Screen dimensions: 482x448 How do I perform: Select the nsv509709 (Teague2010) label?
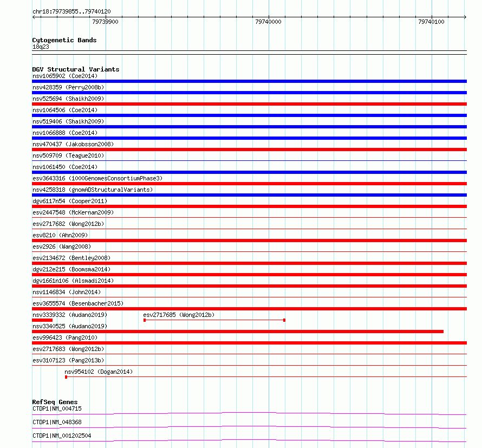pyautogui.click(x=68, y=155)
